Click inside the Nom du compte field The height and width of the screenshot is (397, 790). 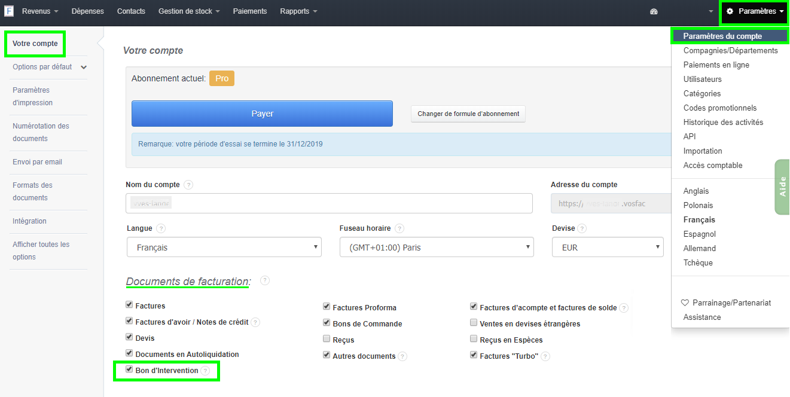point(328,203)
